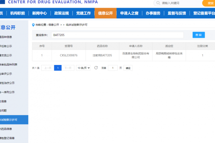Click the location pin icon in breadcrumb
This screenshot has height=143, width=215.
33,25
